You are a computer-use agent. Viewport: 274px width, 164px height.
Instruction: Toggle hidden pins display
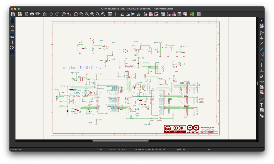[12, 48]
